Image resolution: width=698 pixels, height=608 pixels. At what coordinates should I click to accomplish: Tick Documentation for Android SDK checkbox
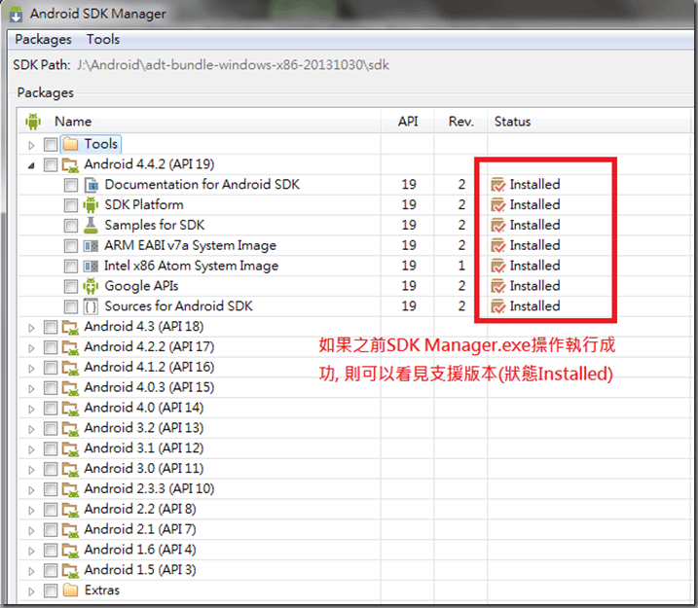(x=71, y=185)
